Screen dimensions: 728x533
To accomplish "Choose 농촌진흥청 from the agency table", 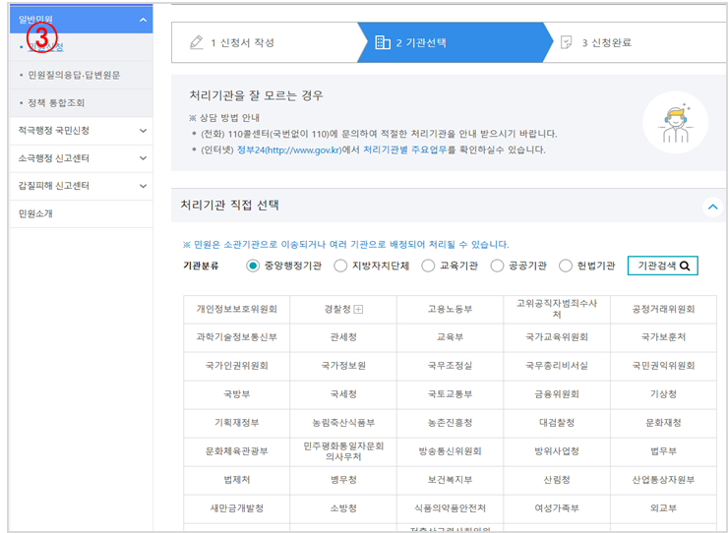I will click(x=450, y=423).
